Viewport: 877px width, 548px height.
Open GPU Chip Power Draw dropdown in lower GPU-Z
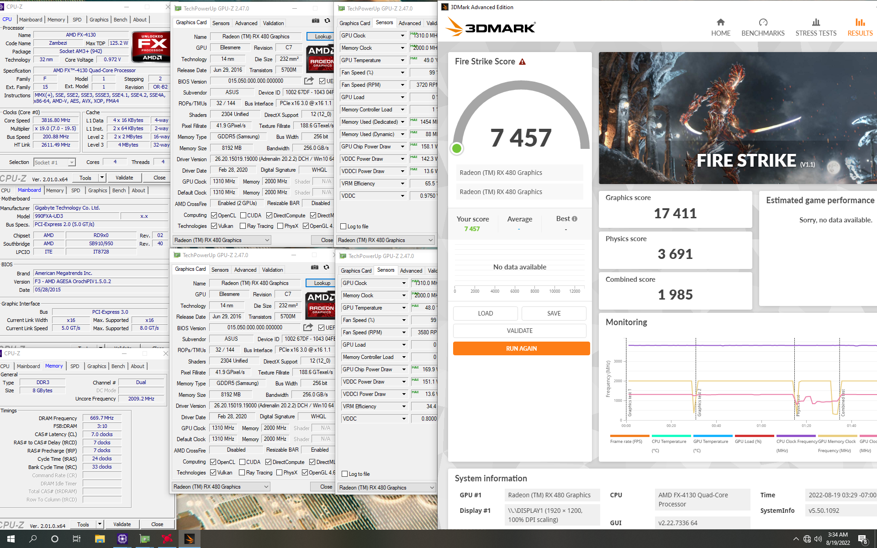coord(404,369)
